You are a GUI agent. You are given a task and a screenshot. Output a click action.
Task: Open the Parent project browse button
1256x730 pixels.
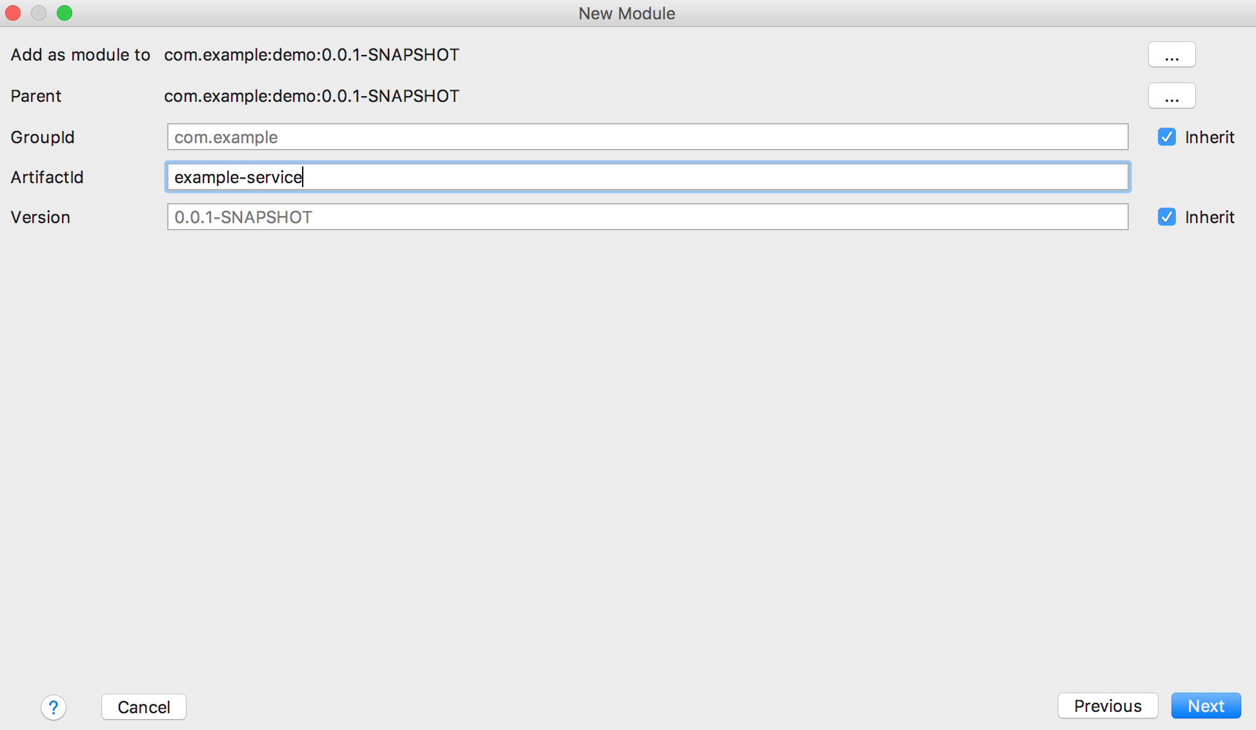[1171, 96]
